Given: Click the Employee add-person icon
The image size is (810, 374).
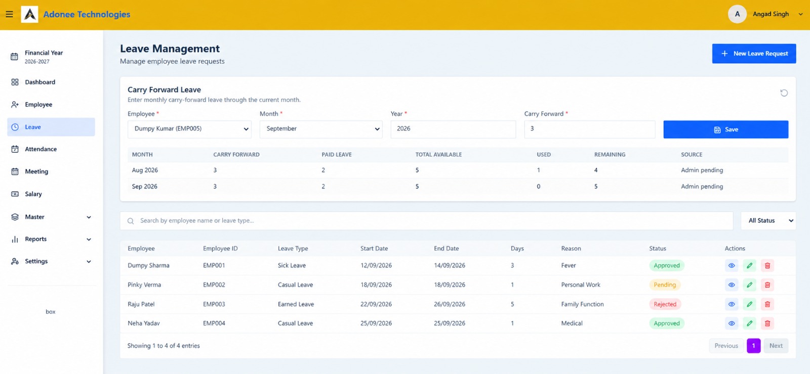Looking at the screenshot, I should [15, 105].
